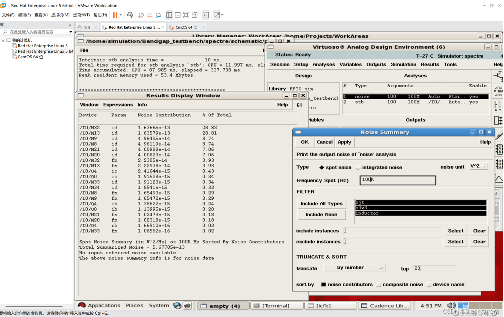Click the Red Hat Applications menu icon

click(x=82, y=305)
